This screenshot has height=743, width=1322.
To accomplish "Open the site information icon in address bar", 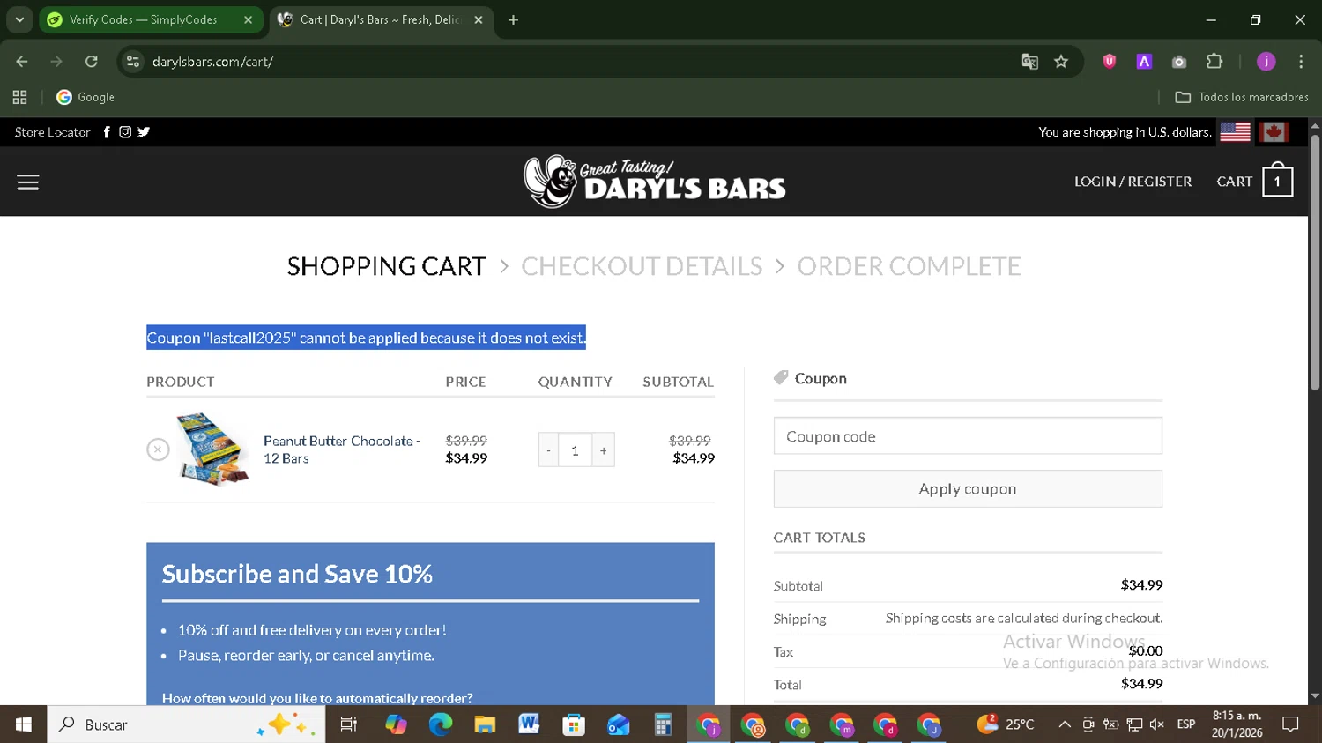I will (x=133, y=62).
